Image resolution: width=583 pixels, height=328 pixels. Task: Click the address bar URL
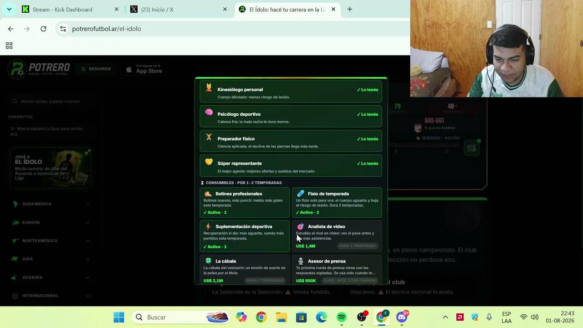(x=107, y=29)
